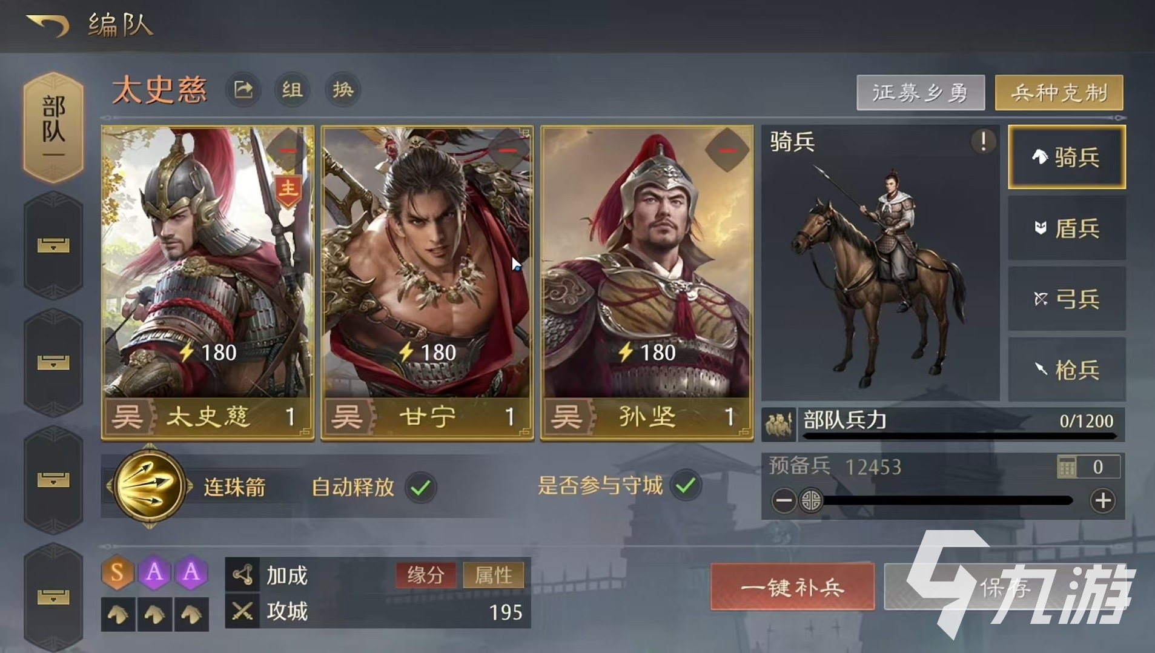
Task: Click the 连珠箭 skill icon
Action: pyautogui.click(x=150, y=486)
